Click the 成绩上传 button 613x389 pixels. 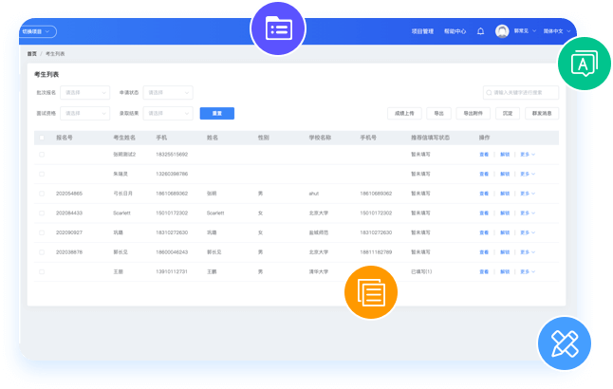[x=405, y=113]
